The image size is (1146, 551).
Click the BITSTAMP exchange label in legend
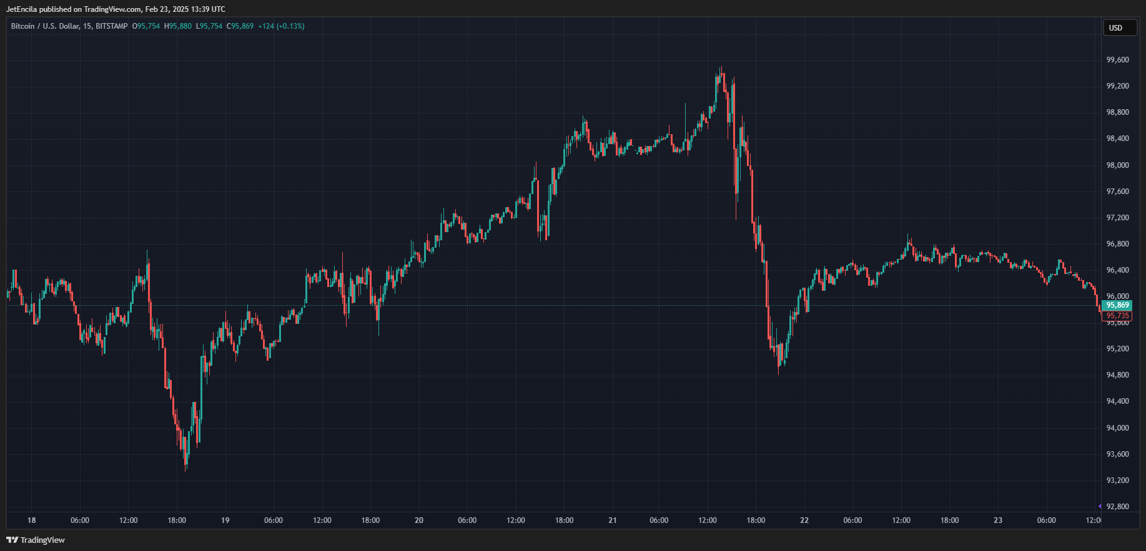tap(112, 26)
